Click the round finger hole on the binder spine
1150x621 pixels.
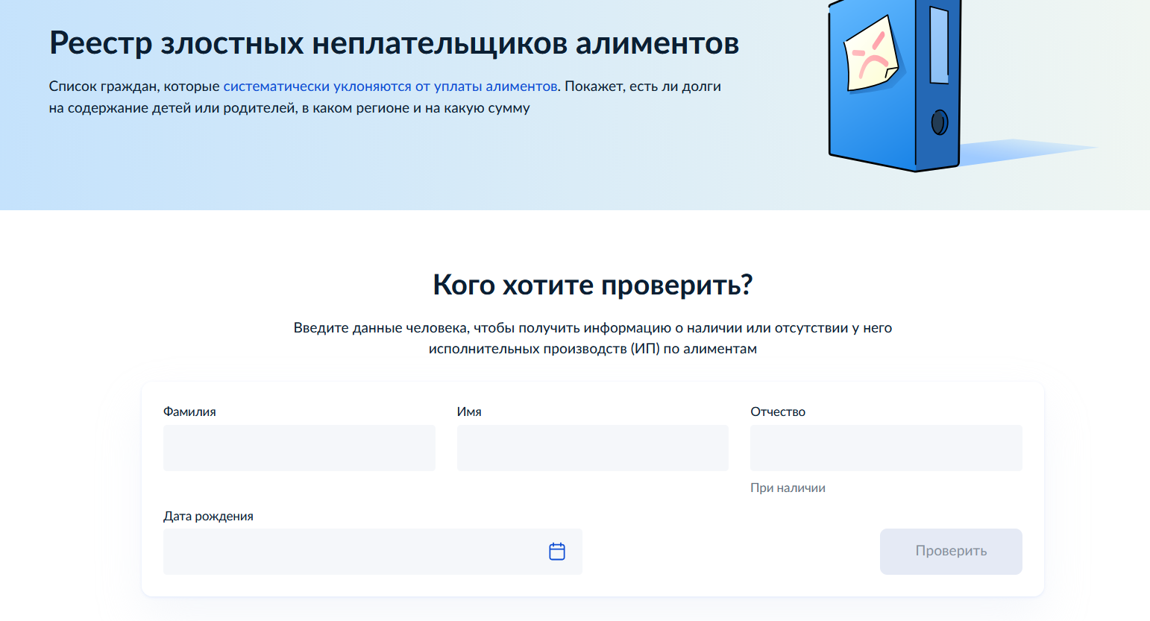coord(940,122)
